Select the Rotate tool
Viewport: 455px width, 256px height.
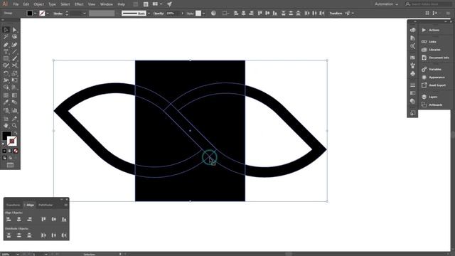click(x=6, y=73)
